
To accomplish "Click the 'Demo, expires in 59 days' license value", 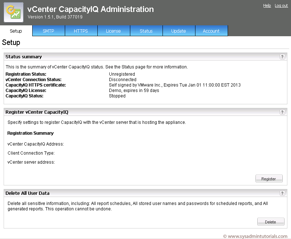I will point(134,91).
